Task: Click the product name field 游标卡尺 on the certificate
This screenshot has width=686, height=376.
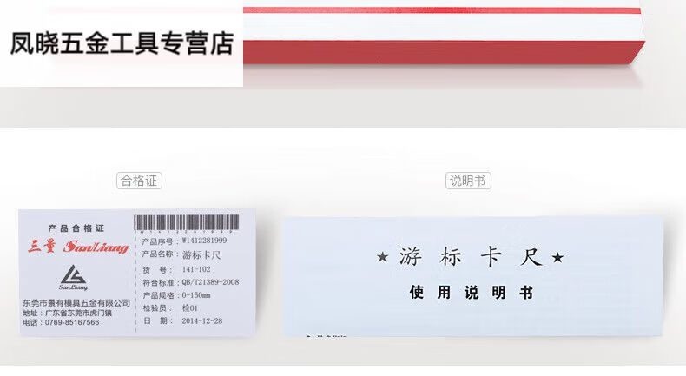Action: [x=201, y=254]
